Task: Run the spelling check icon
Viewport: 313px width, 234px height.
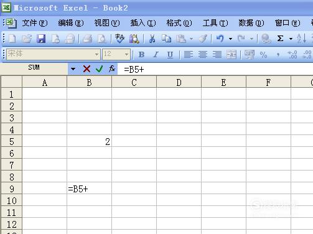Action: [119, 39]
